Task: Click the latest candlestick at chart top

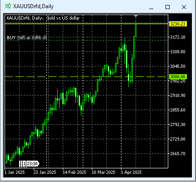Action: (x=136, y=29)
